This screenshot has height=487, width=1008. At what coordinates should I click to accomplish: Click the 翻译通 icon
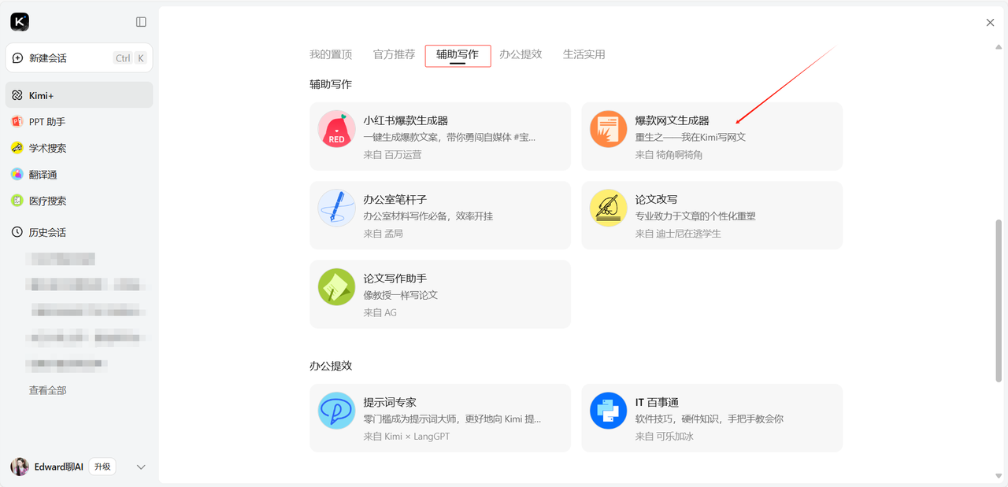coord(17,175)
